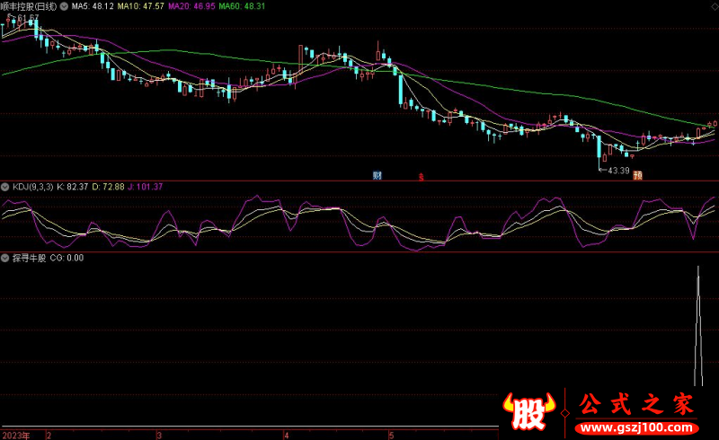
Task: Click the white CG signal spike
Action: coord(698,323)
